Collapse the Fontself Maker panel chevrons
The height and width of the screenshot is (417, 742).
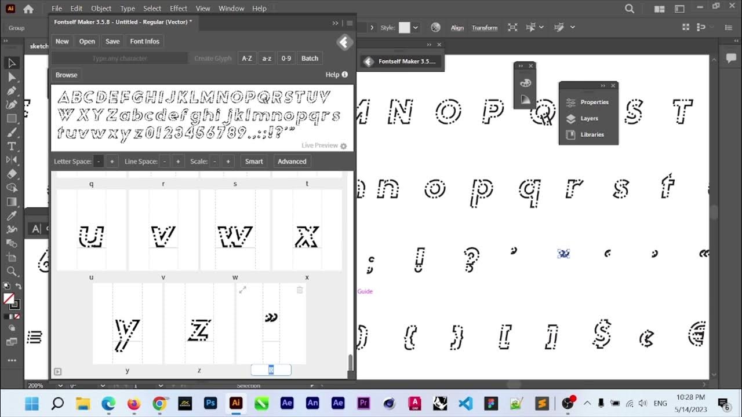(335, 23)
